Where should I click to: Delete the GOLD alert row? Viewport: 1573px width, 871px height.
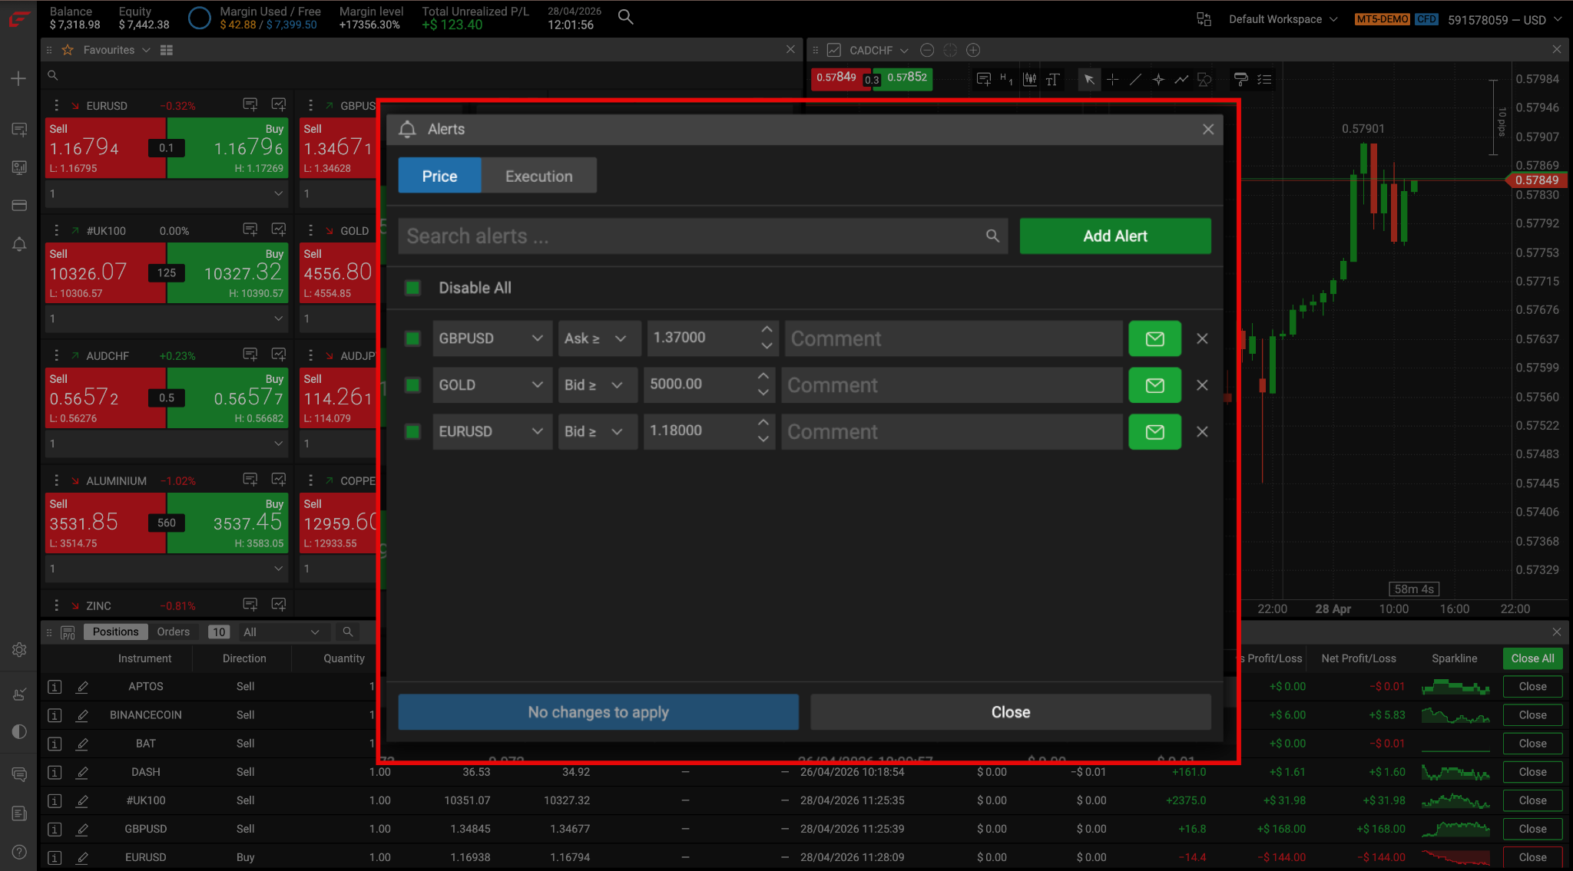pos(1202,385)
